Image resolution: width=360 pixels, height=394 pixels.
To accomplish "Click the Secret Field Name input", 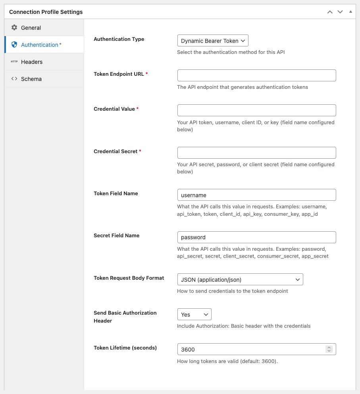I will [x=257, y=237].
